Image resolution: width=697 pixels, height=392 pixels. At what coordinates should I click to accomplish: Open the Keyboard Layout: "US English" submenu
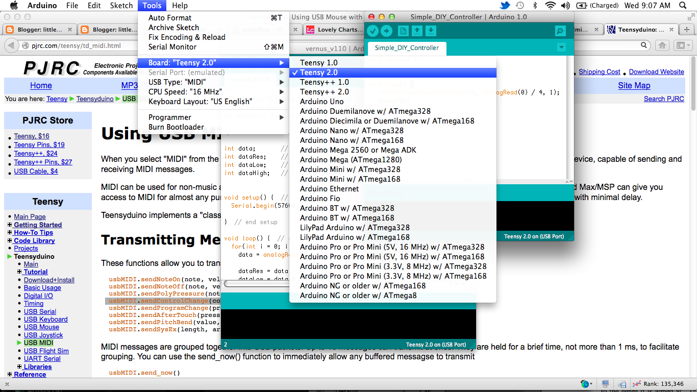pyautogui.click(x=213, y=102)
